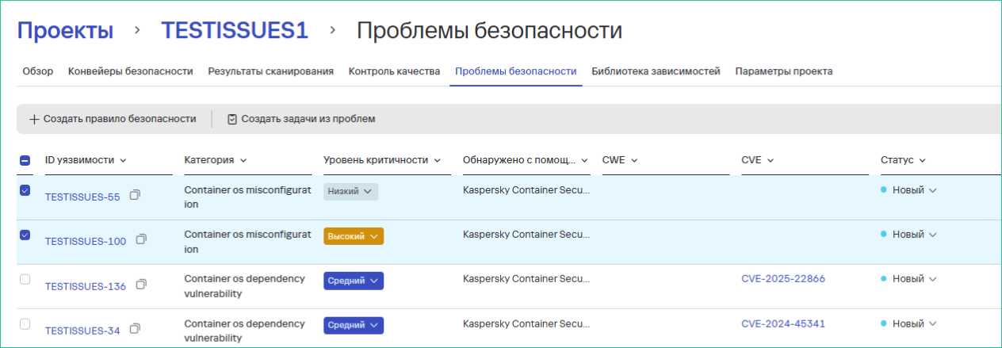Copy the TESTISSUES-136 identifier via icon
The height and width of the screenshot is (348, 1002).
(x=141, y=284)
